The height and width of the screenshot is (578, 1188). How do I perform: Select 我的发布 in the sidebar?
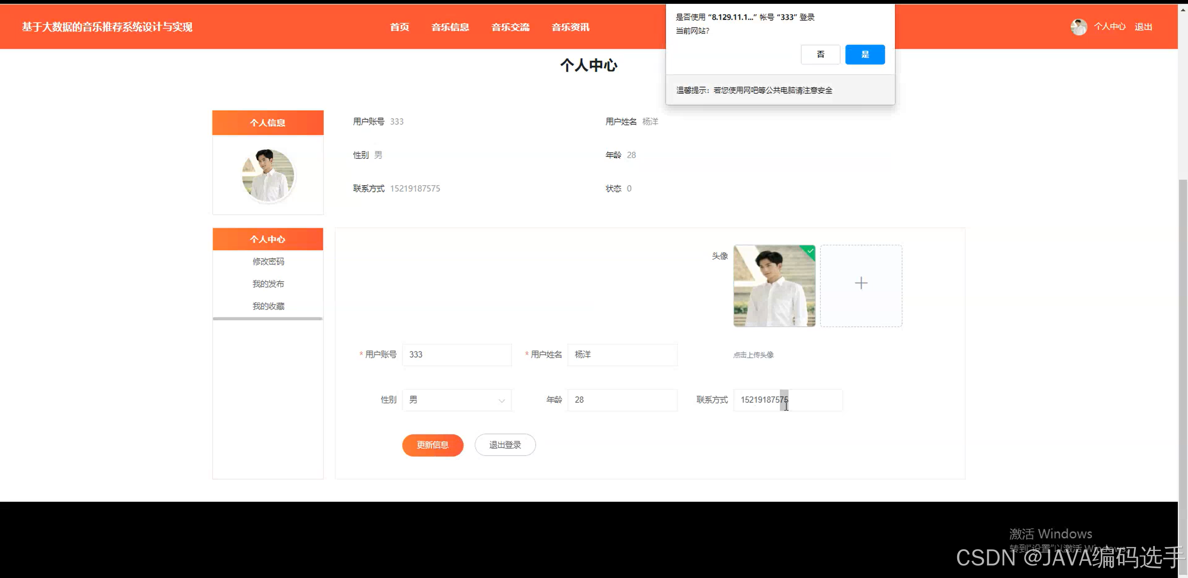point(268,283)
